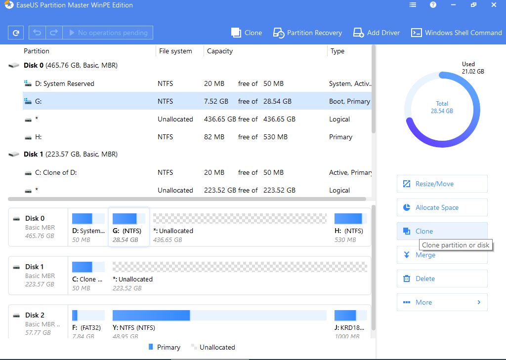
Task: Click the partition list vertical scrollbar
Action: (x=374, y=89)
